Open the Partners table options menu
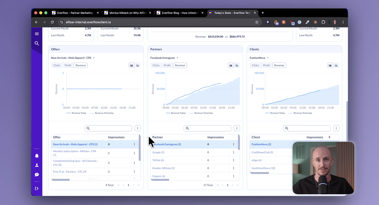 (237, 128)
